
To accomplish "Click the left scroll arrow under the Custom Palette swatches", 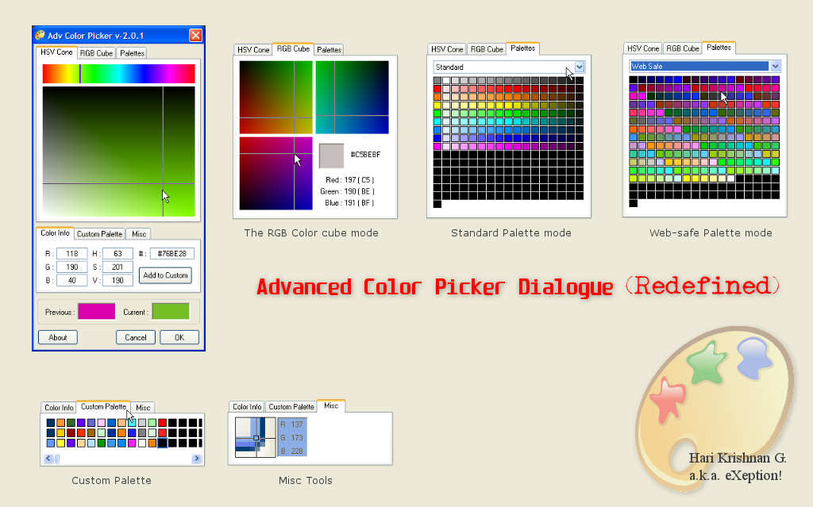I will tap(48, 459).
